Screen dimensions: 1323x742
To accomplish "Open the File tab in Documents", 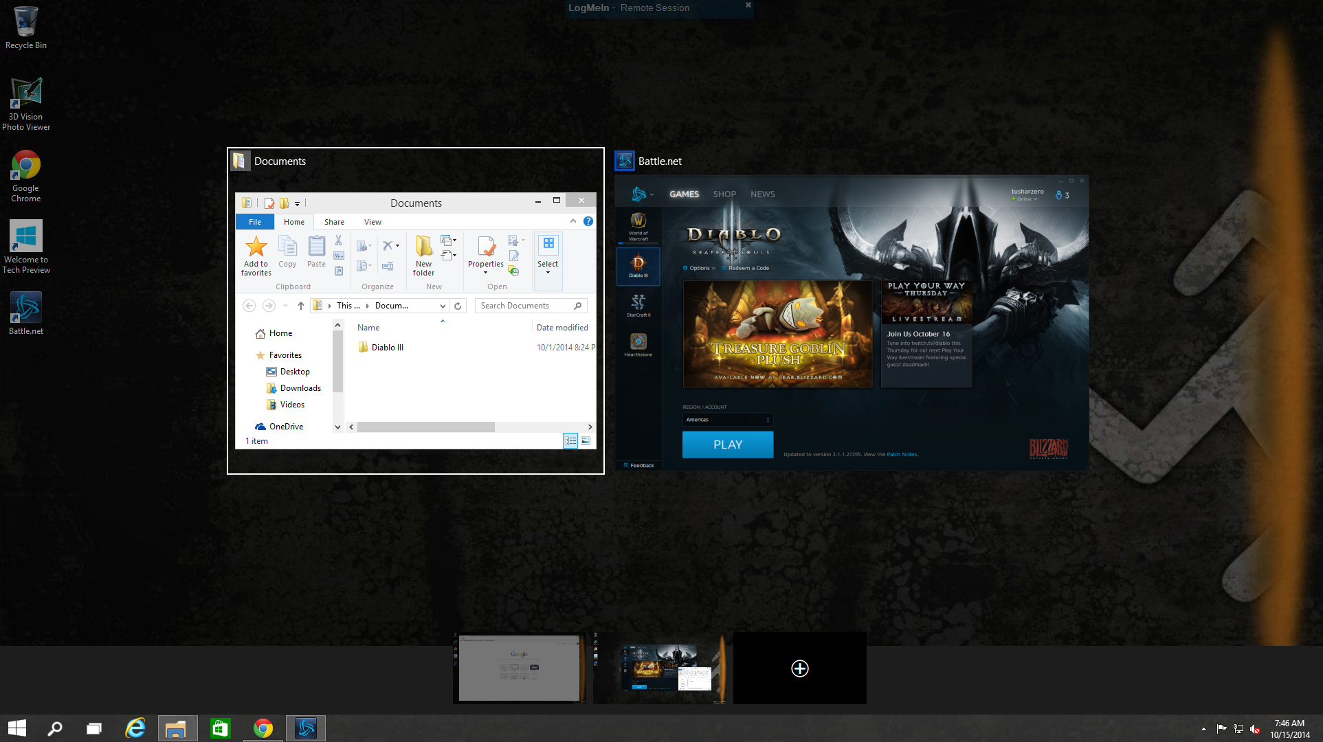I will coord(255,222).
